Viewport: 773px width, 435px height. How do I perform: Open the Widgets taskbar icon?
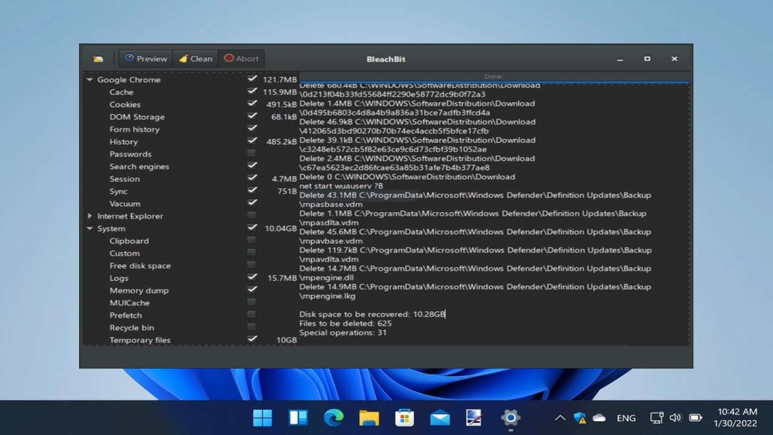[298, 417]
